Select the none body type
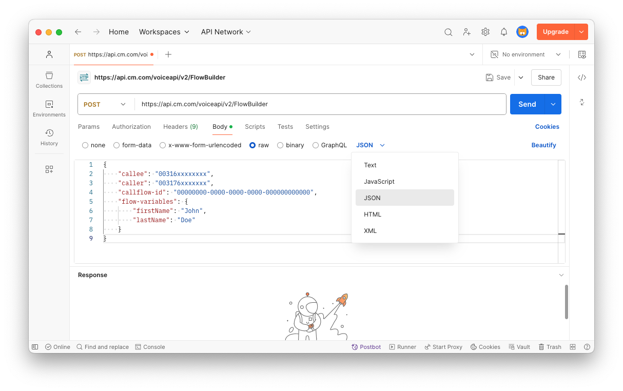This screenshot has height=391, width=623. click(x=85, y=145)
